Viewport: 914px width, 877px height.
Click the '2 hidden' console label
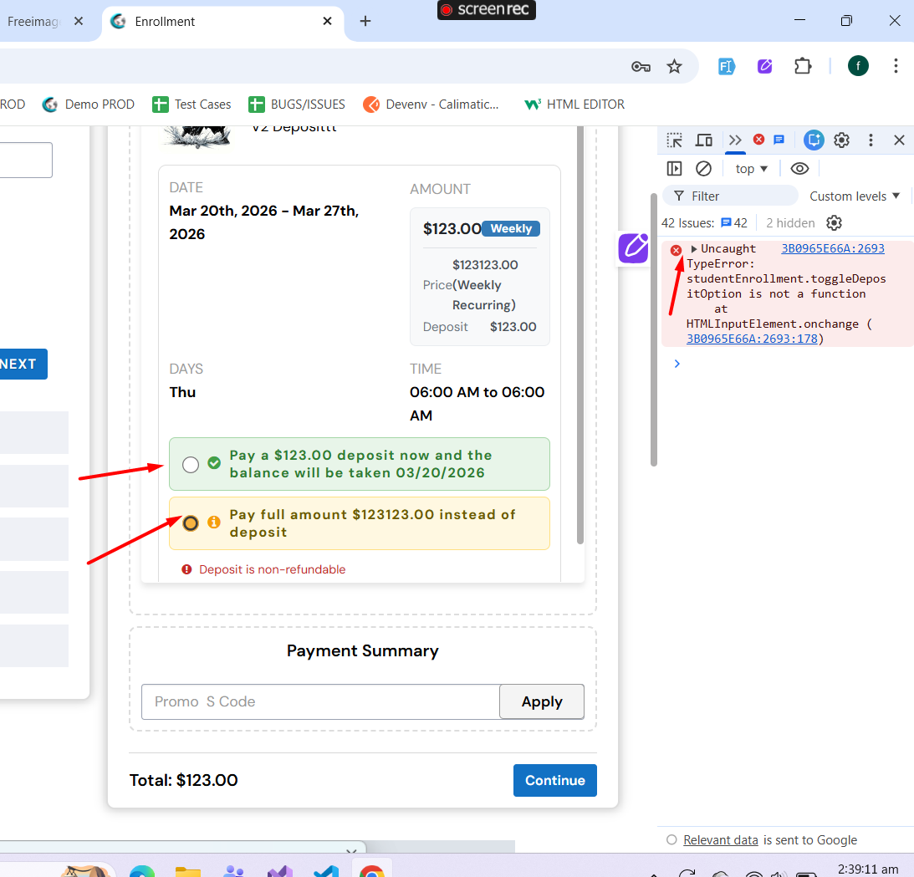coord(790,223)
